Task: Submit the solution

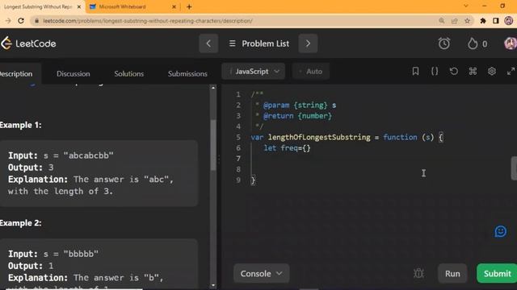Action: click(497, 274)
